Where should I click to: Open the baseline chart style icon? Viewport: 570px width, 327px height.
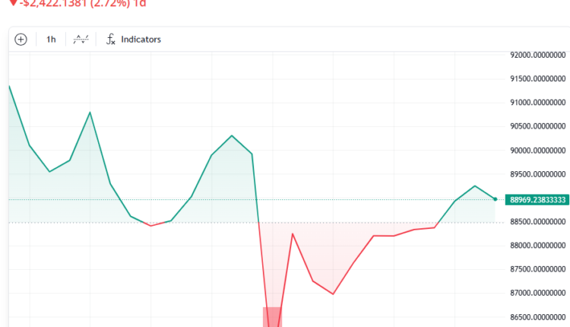coord(81,40)
